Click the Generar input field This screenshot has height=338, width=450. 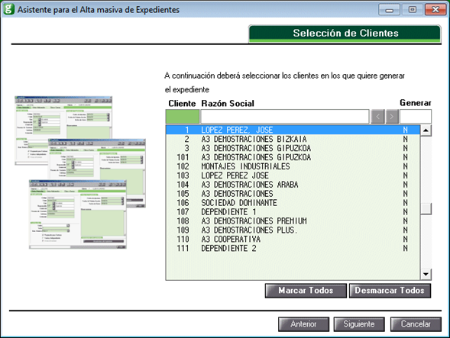[416, 117]
